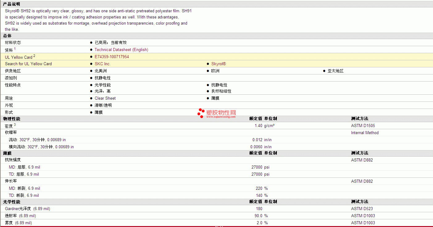Click the 物理性能 section header
The height and width of the screenshot is (227, 433).
click(x=11, y=118)
